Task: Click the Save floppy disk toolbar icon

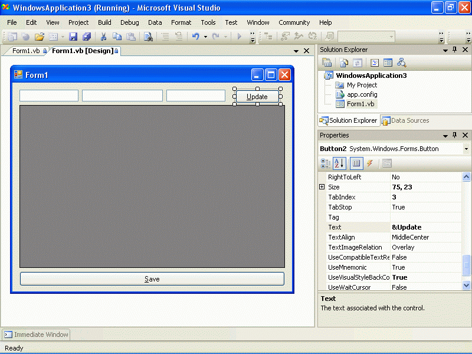Action: click(73, 37)
